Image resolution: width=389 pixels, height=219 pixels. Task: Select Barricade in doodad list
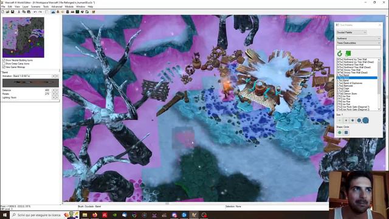[x=357, y=86]
